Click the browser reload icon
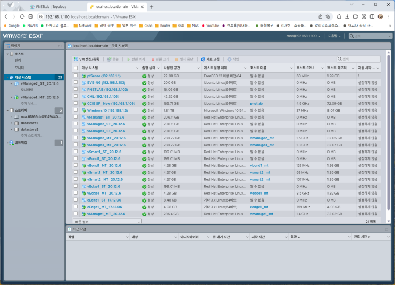Screen dimensions: 395x285 click(22, 16)
